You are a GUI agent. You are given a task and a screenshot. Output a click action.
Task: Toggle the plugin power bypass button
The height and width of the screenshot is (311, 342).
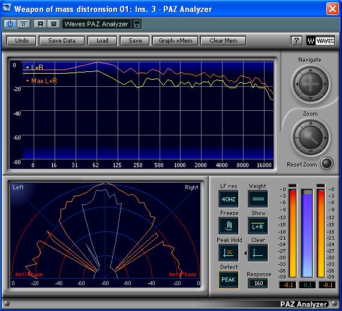(x=10, y=24)
